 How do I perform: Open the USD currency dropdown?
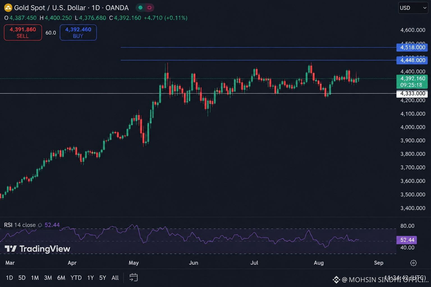(x=413, y=8)
